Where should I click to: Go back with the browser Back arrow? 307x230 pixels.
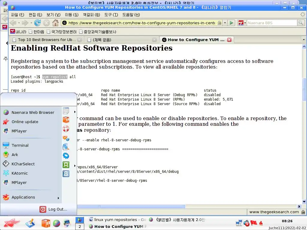point(13,23)
